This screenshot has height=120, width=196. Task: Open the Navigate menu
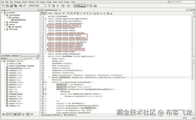click(18, 2)
